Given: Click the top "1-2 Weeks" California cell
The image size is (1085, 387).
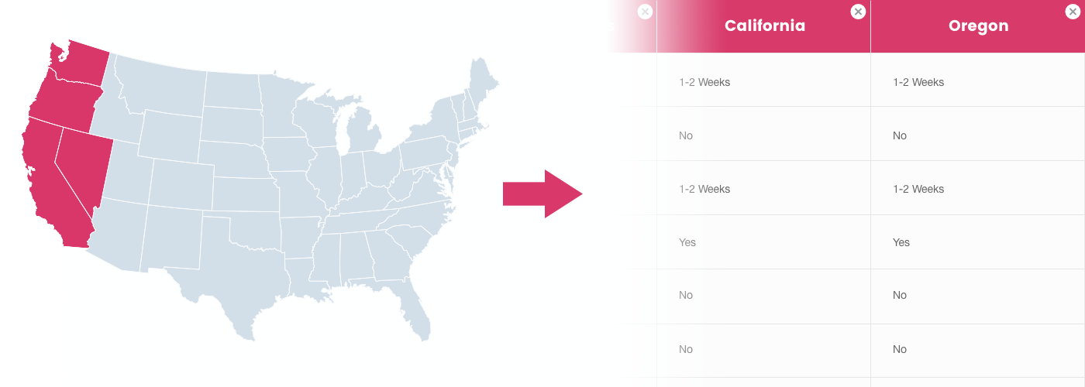Looking at the screenshot, I should pyautogui.click(x=704, y=82).
